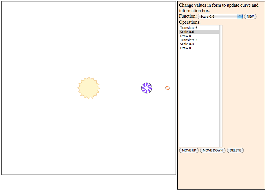
Task: Click the small orange swirl ball
Action: point(167,88)
